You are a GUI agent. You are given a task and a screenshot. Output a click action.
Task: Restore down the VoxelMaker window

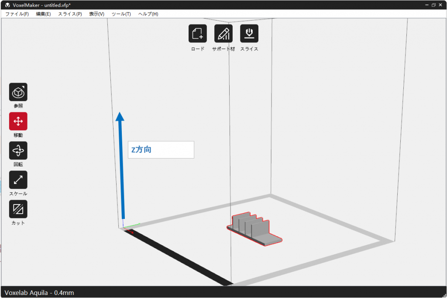tap(433, 5)
